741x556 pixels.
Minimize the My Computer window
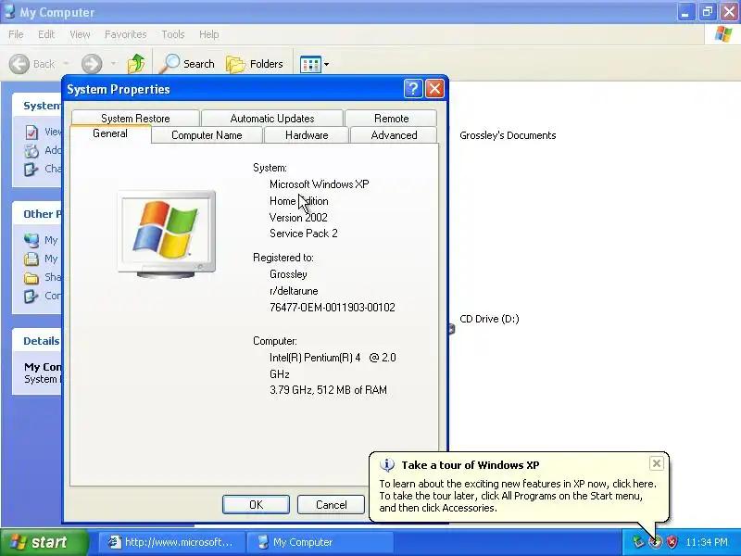(x=685, y=11)
